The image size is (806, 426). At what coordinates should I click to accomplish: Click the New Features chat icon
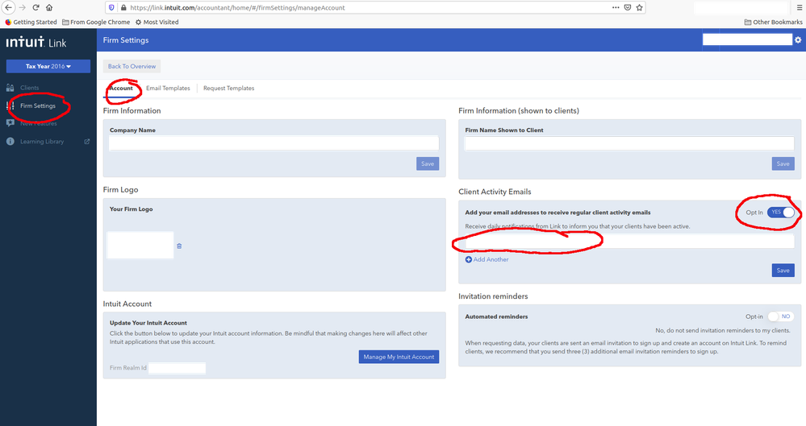pyautogui.click(x=10, y=123)
